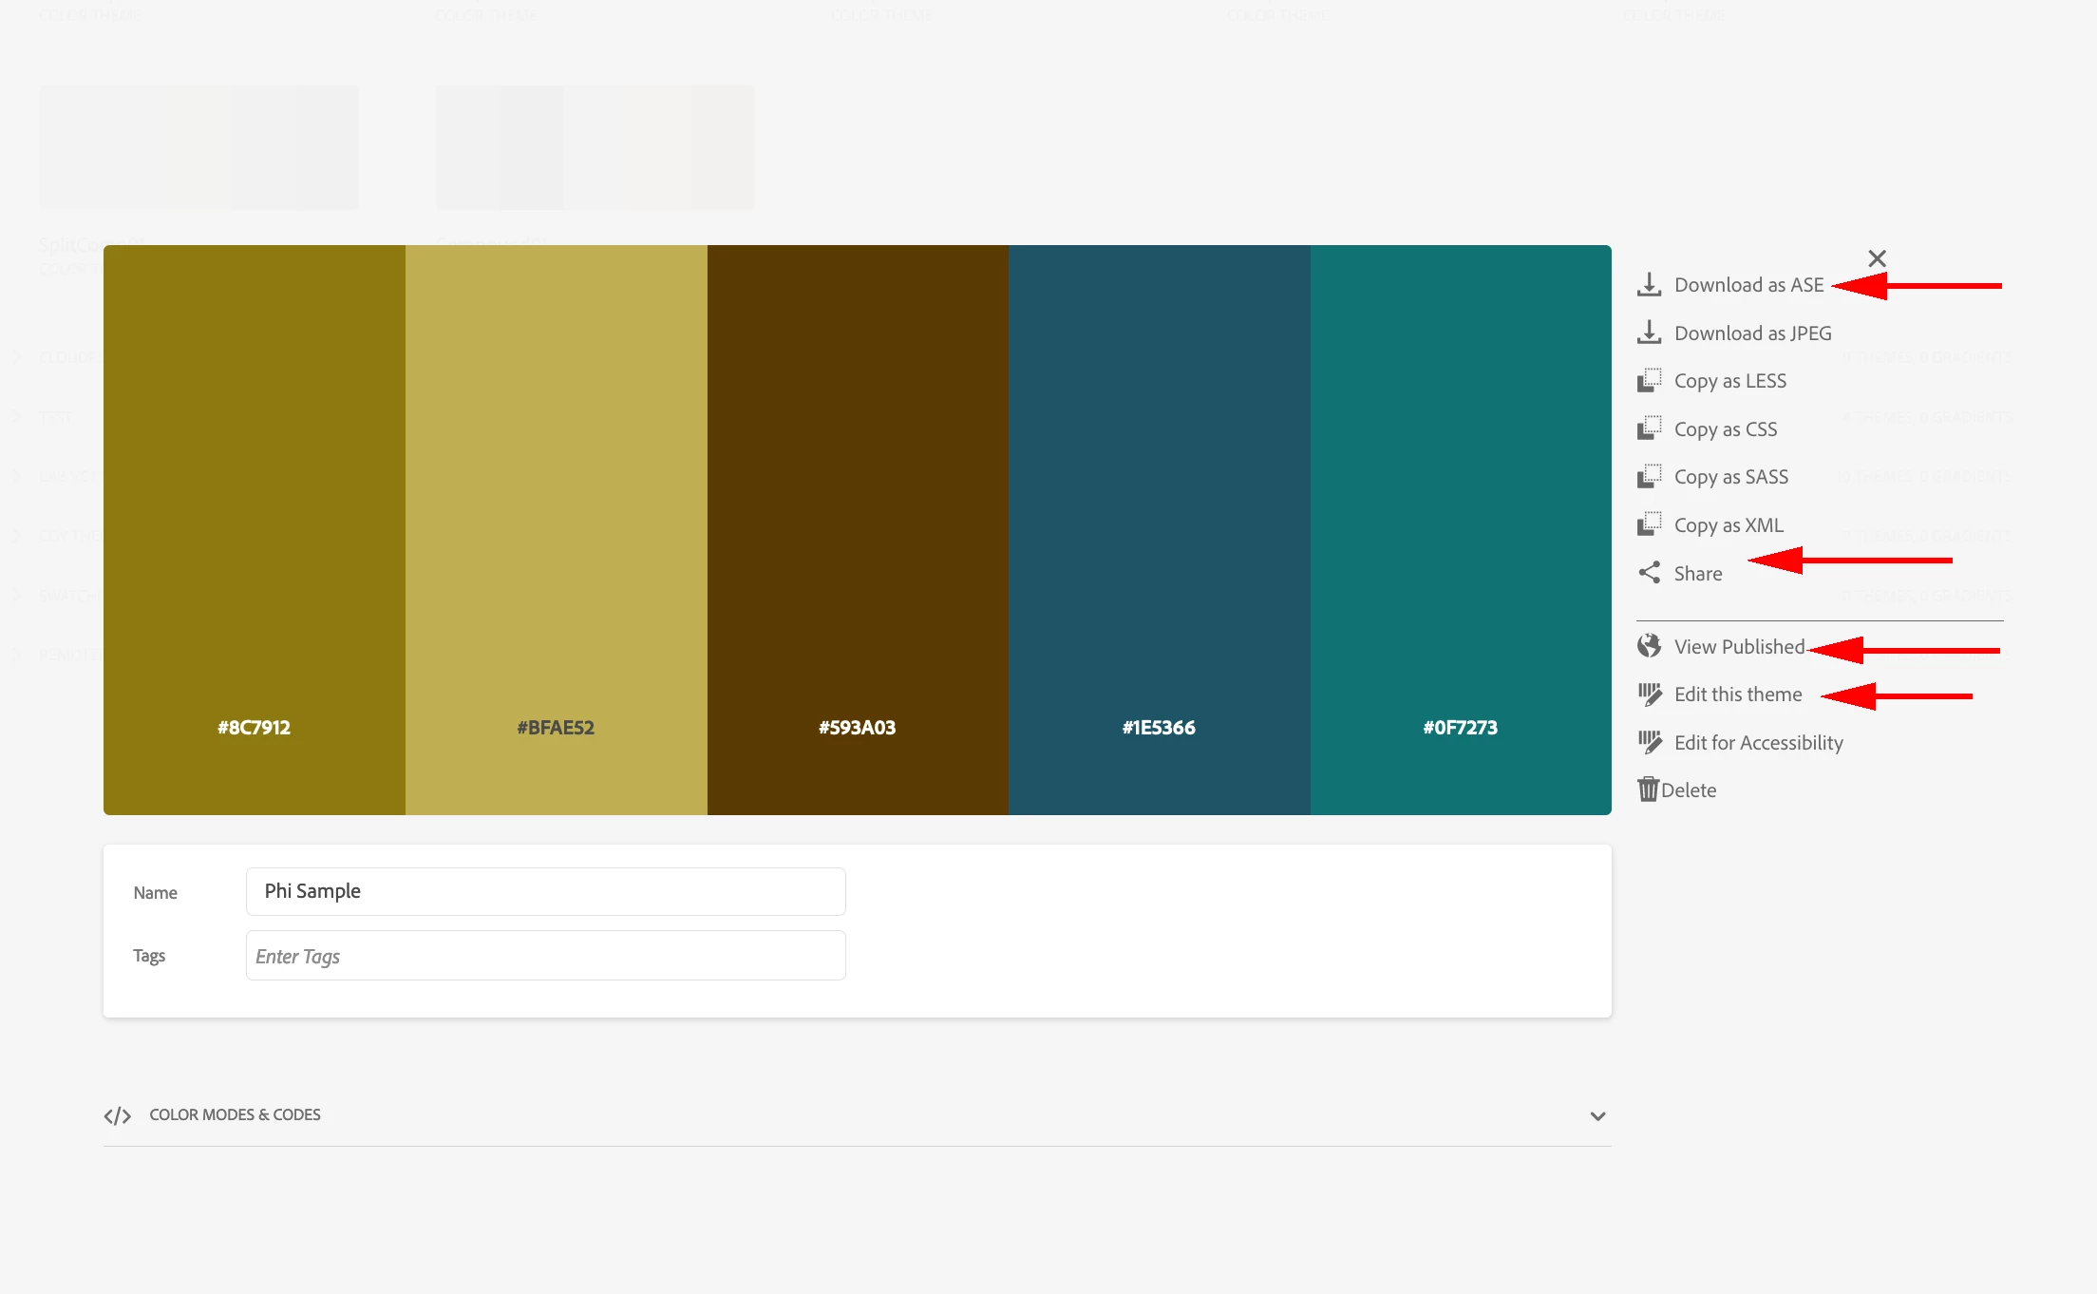This screenshot has height=1294, width=2097.
Task: Close the theme detail panel
Action: [x=1877, y=258]
